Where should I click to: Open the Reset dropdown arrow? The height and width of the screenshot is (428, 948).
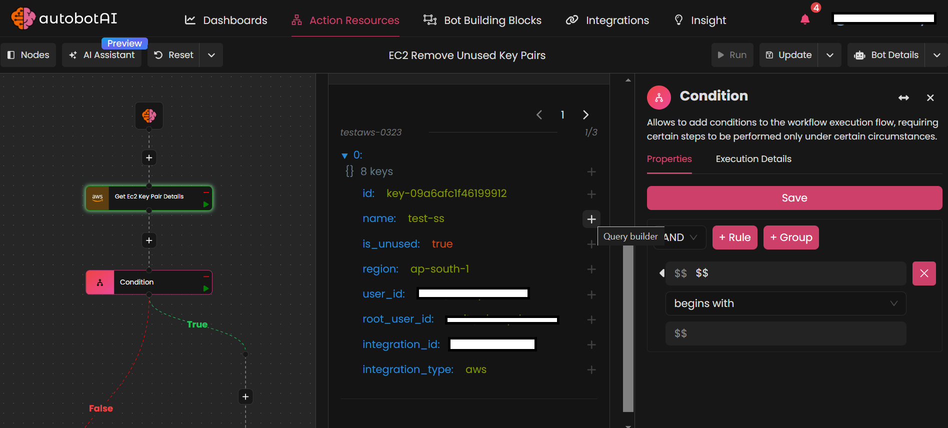point(211,55)
